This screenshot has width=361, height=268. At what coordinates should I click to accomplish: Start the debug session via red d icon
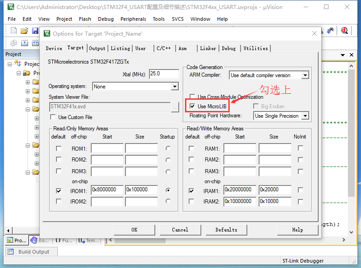(x=344, y=31)
